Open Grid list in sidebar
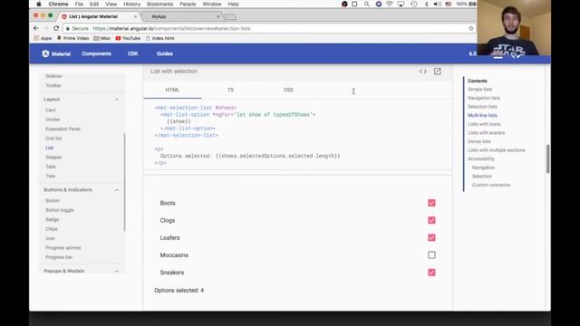This screenshot has height=326, width=580. pos(53,139)
